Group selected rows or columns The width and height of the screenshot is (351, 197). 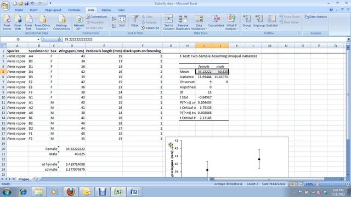tap(247, 22)
